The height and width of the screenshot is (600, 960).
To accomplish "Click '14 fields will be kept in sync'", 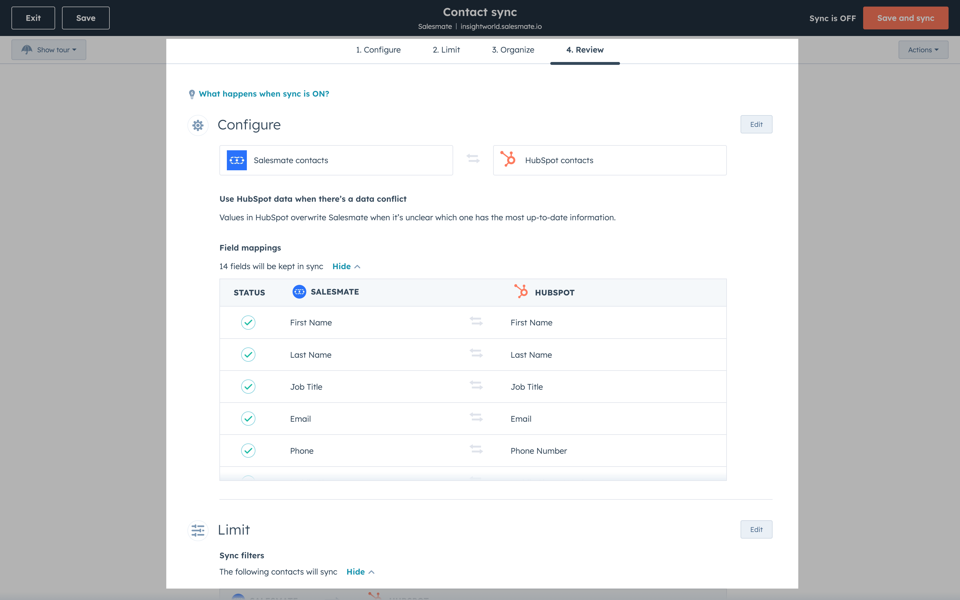I will click(x=271, y=266).
